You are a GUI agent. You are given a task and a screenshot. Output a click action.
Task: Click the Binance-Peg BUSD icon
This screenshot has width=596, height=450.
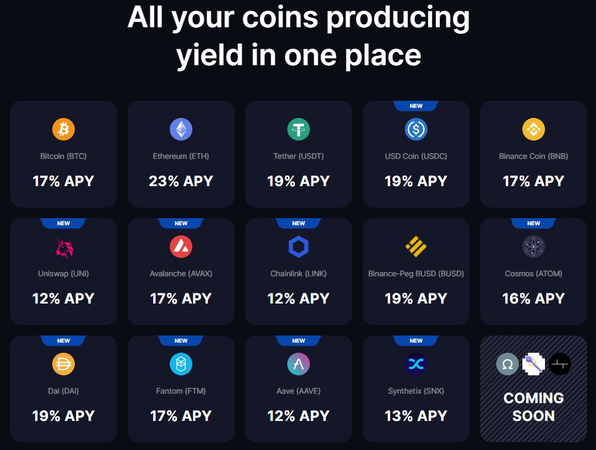tap(416, 247)
